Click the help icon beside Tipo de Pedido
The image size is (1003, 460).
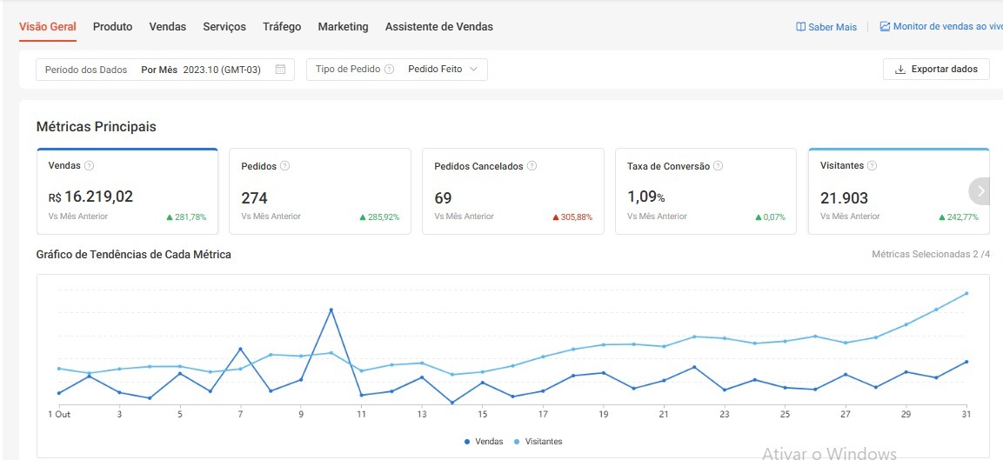click(389, 70)
